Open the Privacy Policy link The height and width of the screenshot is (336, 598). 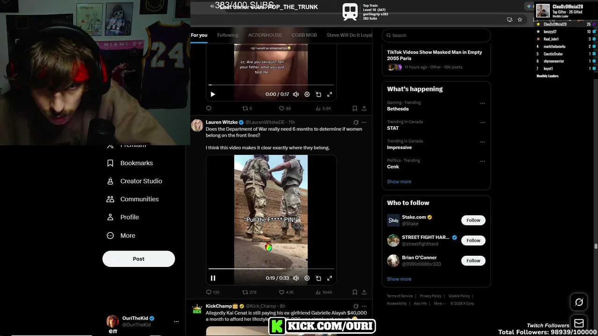click(430, 296)
